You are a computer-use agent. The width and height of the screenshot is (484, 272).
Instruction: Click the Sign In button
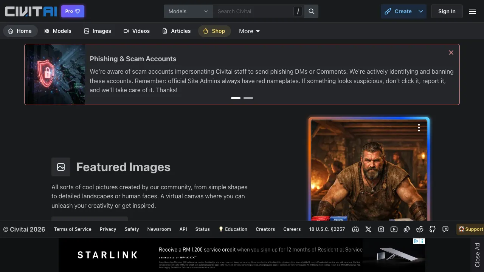(x=447, y=11)
